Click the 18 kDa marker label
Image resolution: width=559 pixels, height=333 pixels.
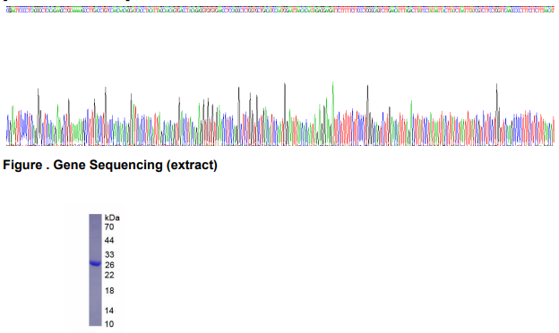(x=109, y=291)
